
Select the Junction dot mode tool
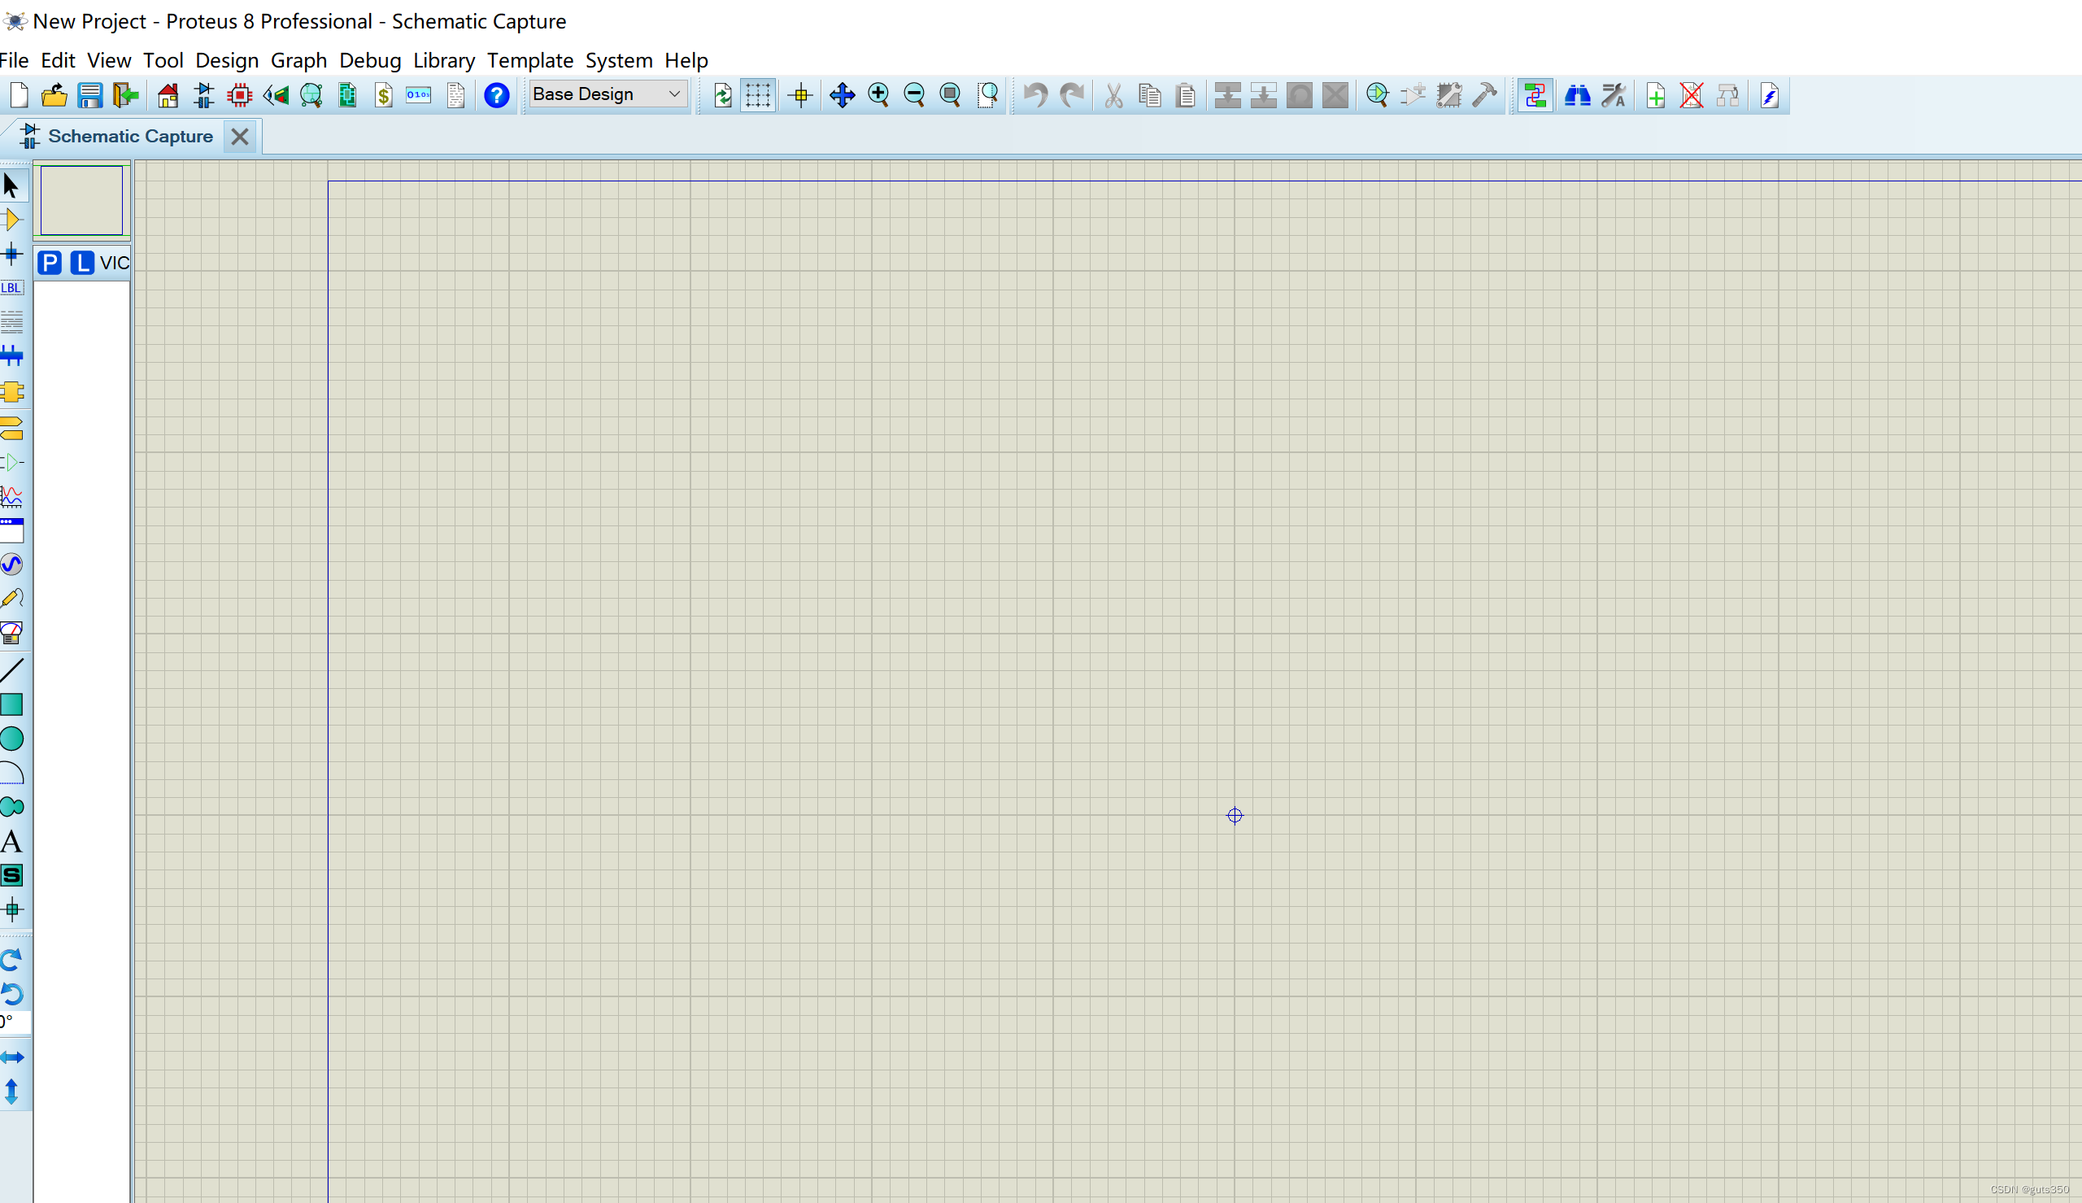pos(11,254)
